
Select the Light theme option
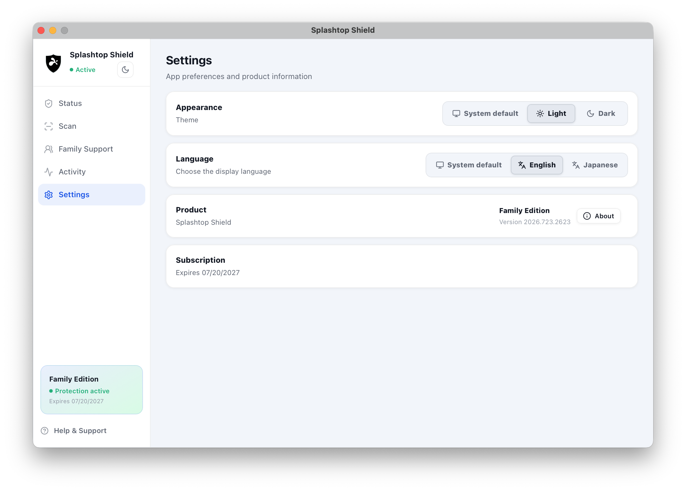tap(551, 114)
